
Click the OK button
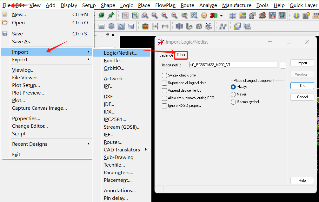tap(302, 86)
